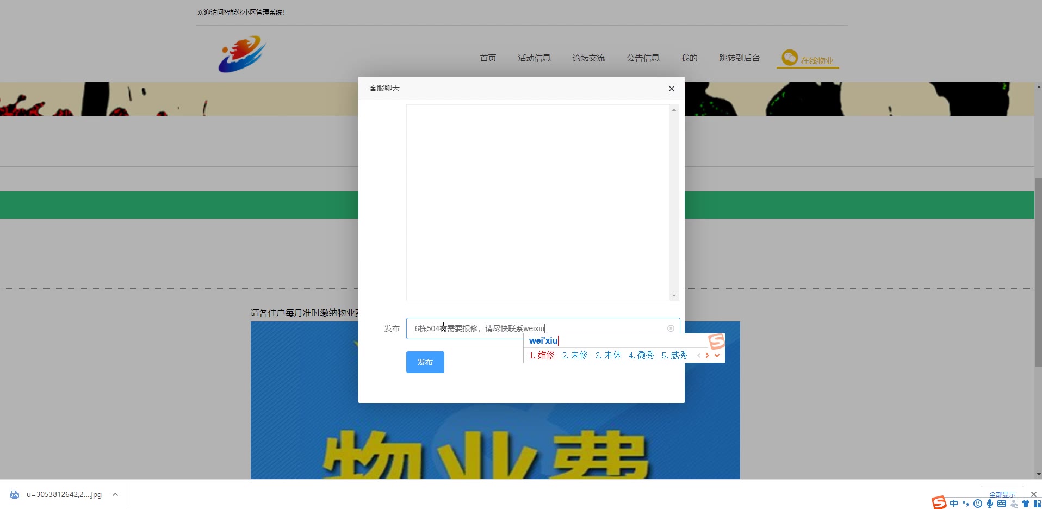This screenshot has height=509, width=1042.
Task: Toggle Chinese punctuation mode in the IME bar
Action: (966, 504)
